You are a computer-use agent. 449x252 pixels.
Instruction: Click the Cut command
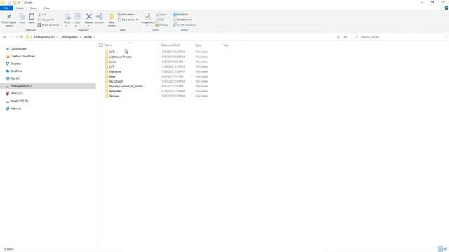point(42,14)
